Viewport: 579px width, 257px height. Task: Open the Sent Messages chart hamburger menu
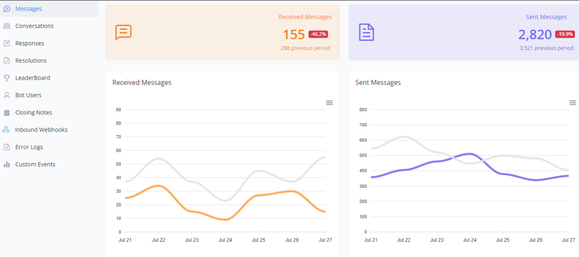click(x=572, y=103)
